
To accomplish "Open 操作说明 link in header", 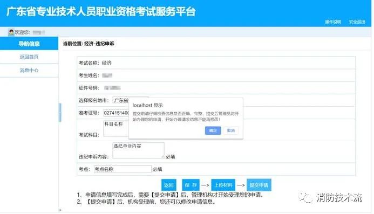I will tap(333, 22).
